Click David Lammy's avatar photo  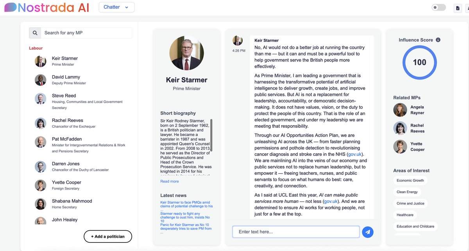41,80
